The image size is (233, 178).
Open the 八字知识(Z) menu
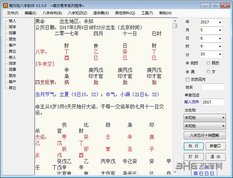point(78,13)
